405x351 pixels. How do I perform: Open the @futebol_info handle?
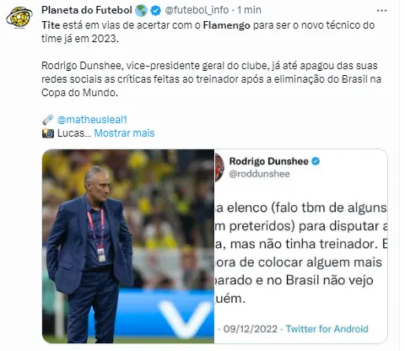tap(197, 10)
